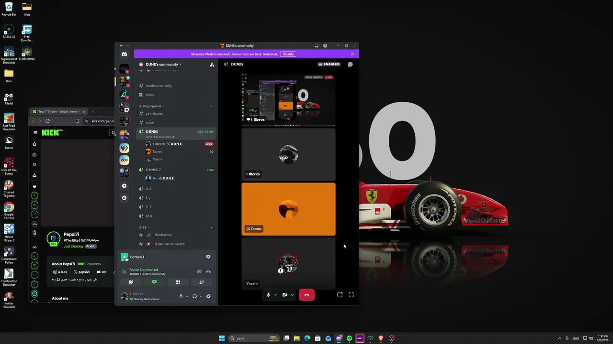The width and height of the screenshot is (613, 344).
Task: Switch to the Pepsi7i Stream browser tab
Action: pyautogui.click(x=59, y=111)
